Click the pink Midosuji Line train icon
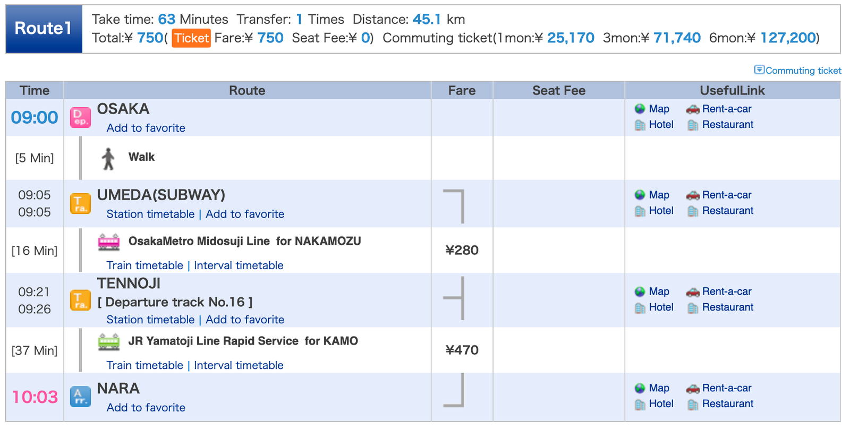 point(109,242)
